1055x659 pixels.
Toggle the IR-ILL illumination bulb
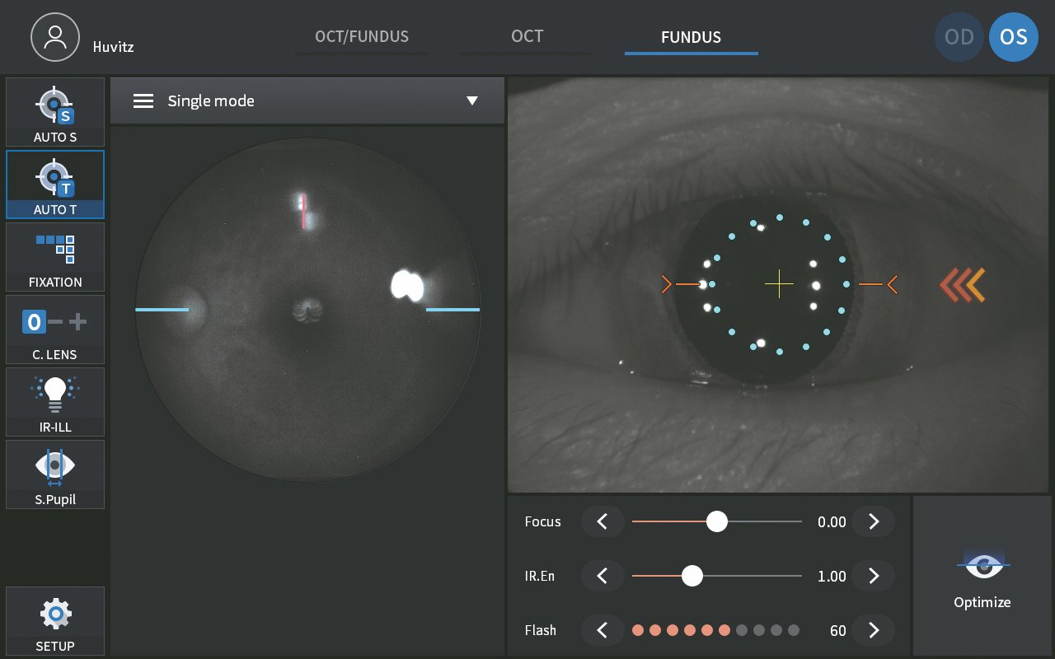(55, 402)
